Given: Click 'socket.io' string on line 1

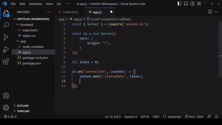Looking at the screenshot, I should [134, 24].
